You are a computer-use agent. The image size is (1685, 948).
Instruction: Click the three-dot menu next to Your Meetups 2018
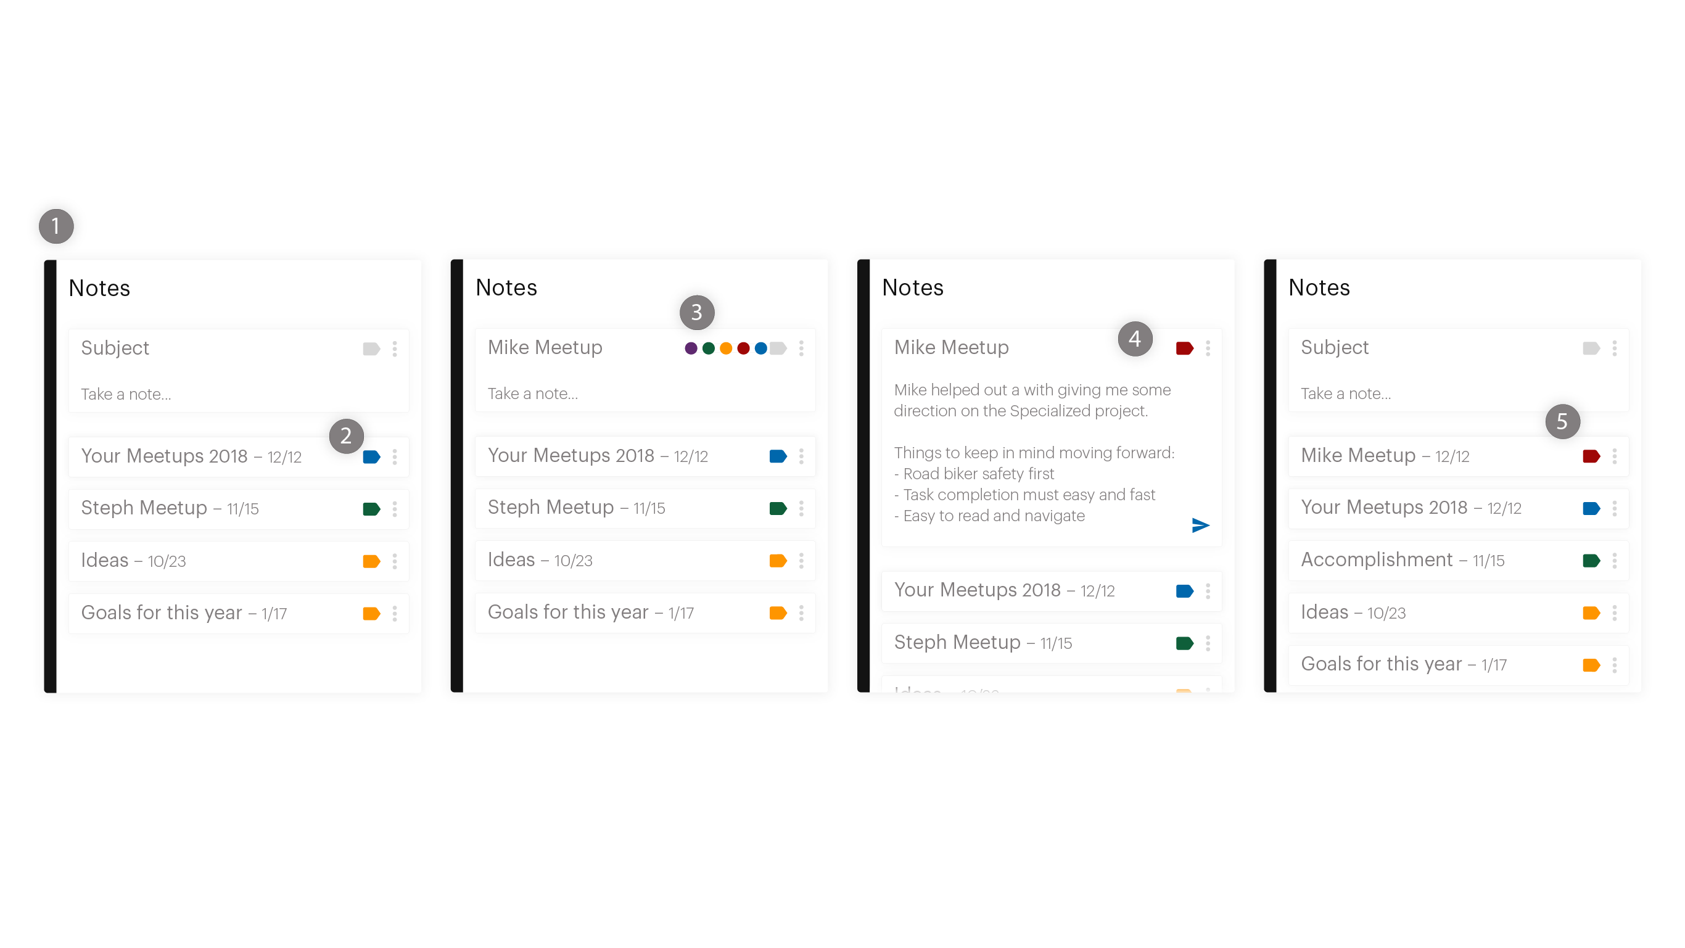[x=398, y=455]
